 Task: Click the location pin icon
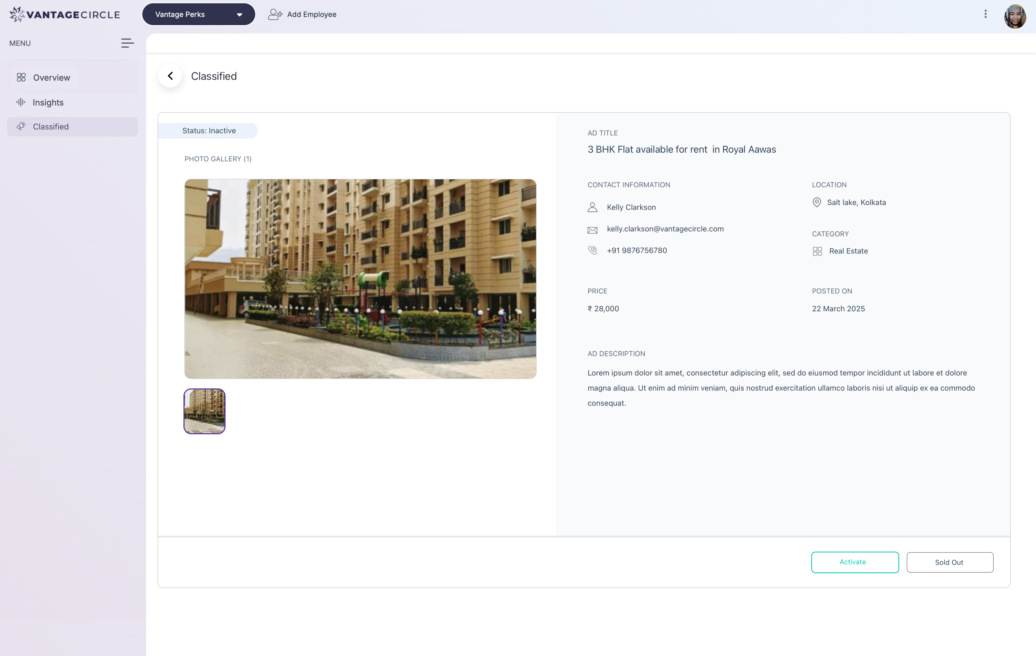pyautogui.click(x=817, y=202)
